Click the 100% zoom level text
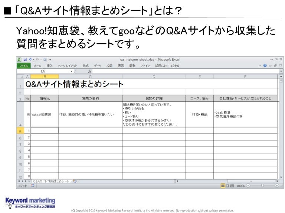 (x=240, y=186)
